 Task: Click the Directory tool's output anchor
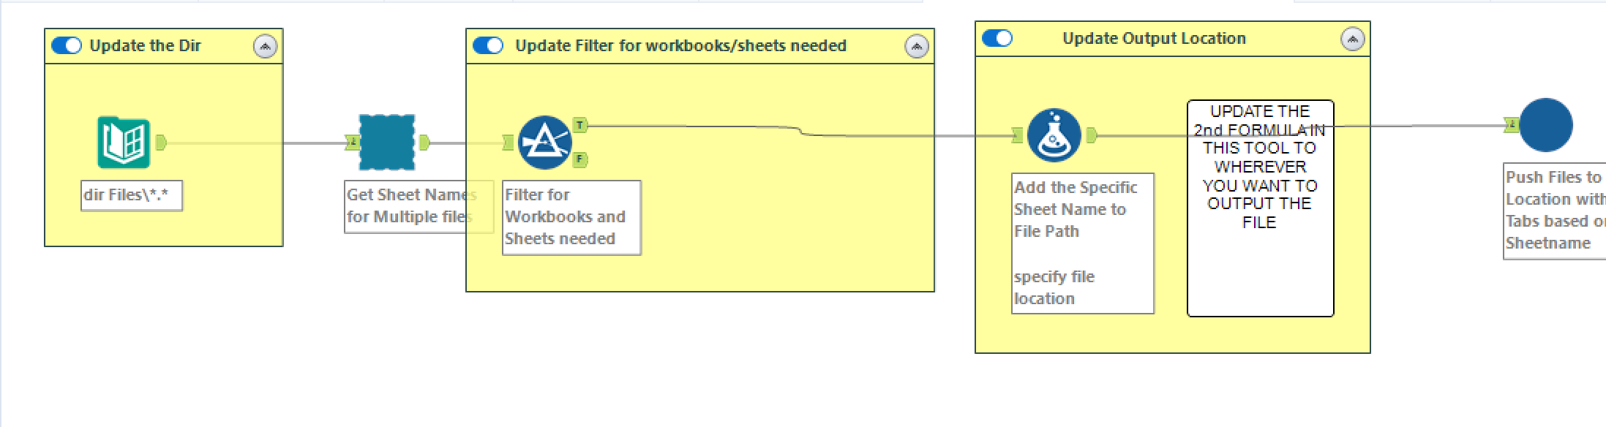[x=162, y=143]
